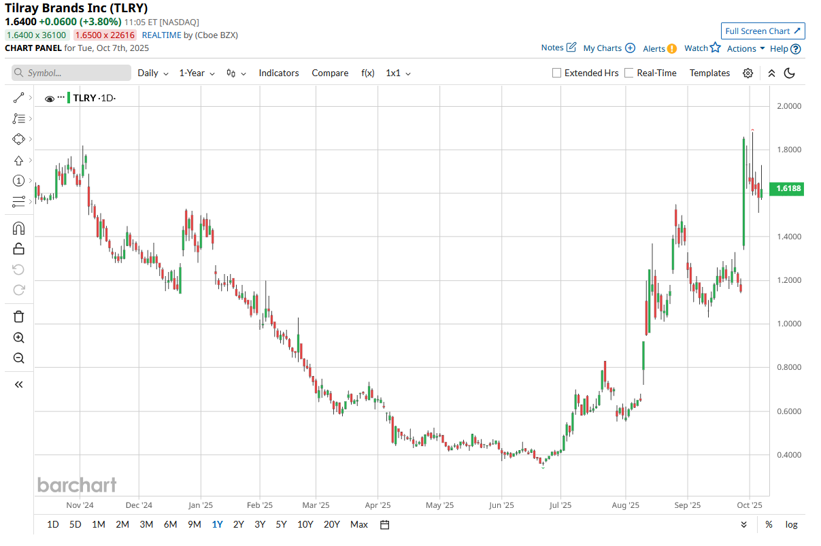
Task: Open the Fibonacci retracement tools
Action: coord(18,118)
